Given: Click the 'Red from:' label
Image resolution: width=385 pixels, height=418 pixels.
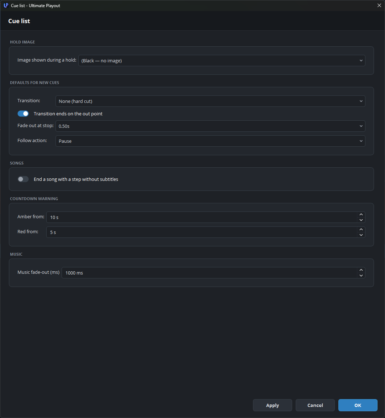Looking at the screenshot, I should [x=28, y=232].
